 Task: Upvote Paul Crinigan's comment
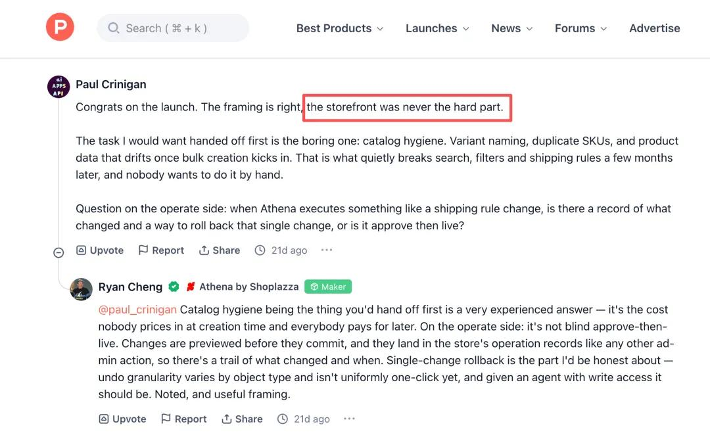(x=100, y=250)
